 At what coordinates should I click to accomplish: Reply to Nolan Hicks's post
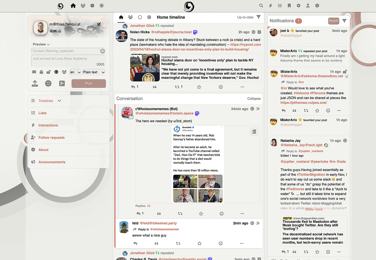tap(133, 87)
